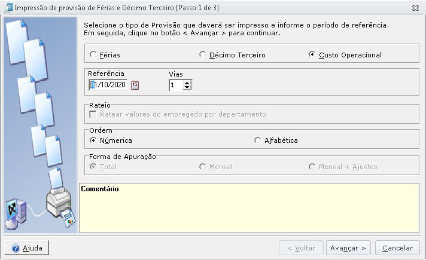Click the topmost document page graphic
This screenshot has width=426, height=260.
point(17,41)
